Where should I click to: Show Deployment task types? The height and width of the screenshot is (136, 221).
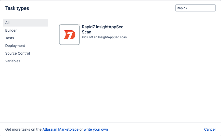15,46
